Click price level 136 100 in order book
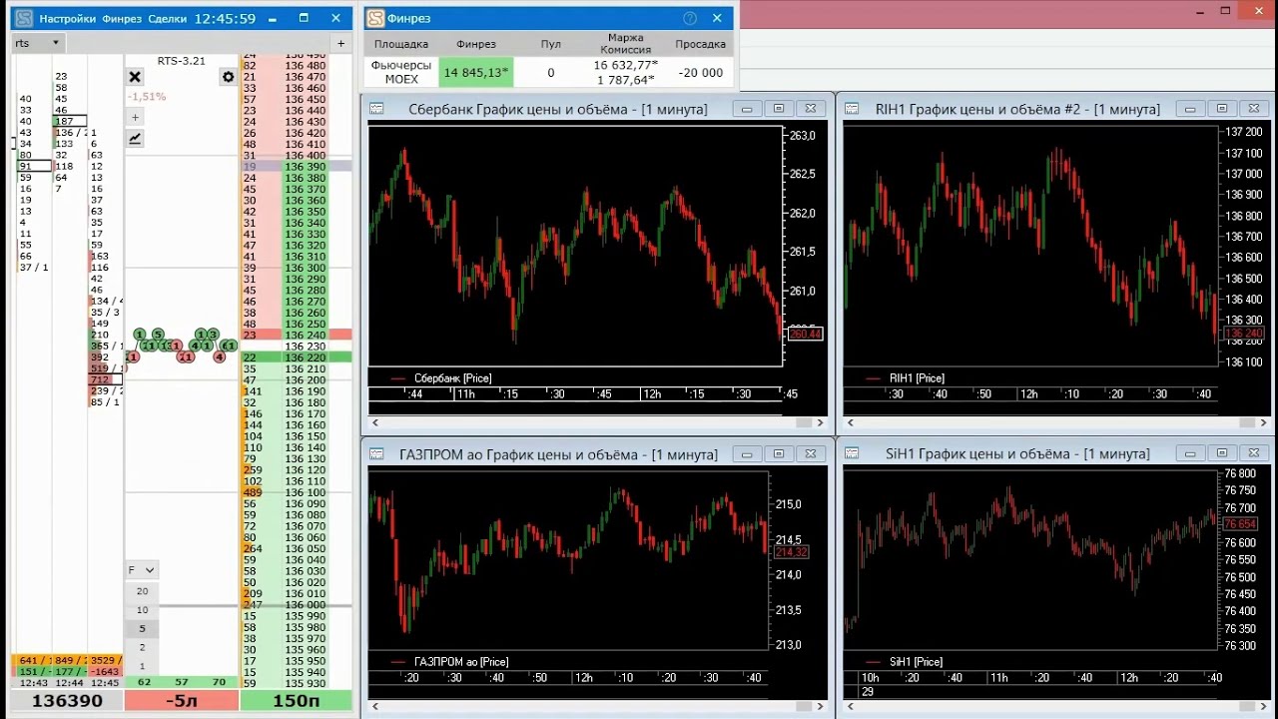This screenshot has height=719, width=1278. click(305, 493)
